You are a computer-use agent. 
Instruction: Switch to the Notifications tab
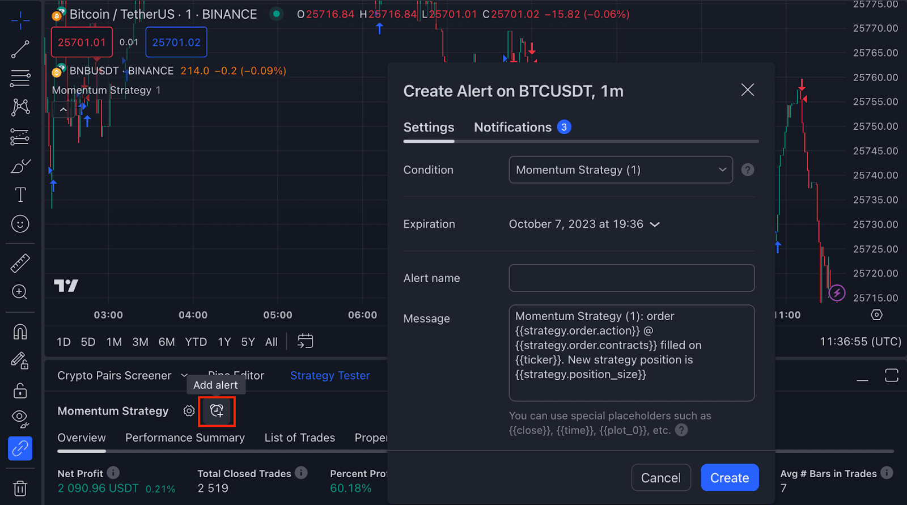[x=522, y=128]
